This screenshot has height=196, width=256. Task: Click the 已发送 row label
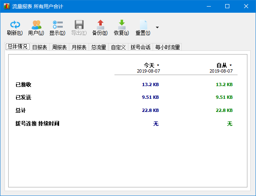tap(23, 97)
